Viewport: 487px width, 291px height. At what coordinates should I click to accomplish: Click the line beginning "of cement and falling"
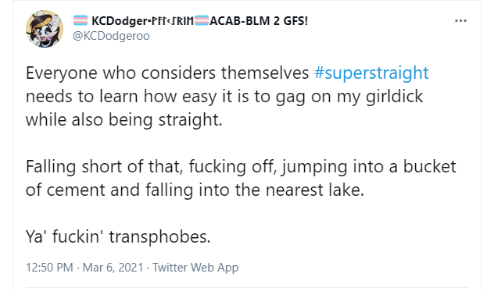click(195, 190)
